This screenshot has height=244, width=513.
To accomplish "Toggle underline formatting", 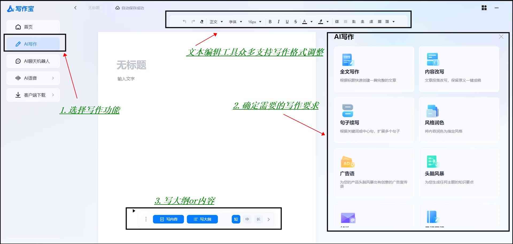I will point(287,22).
